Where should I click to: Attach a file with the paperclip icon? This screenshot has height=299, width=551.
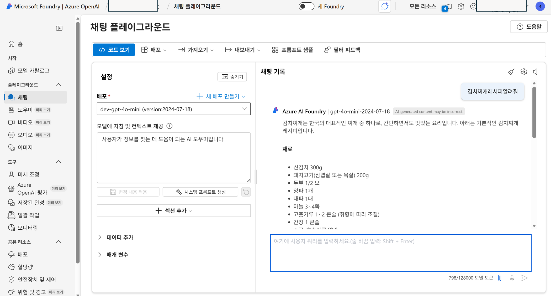500,278
